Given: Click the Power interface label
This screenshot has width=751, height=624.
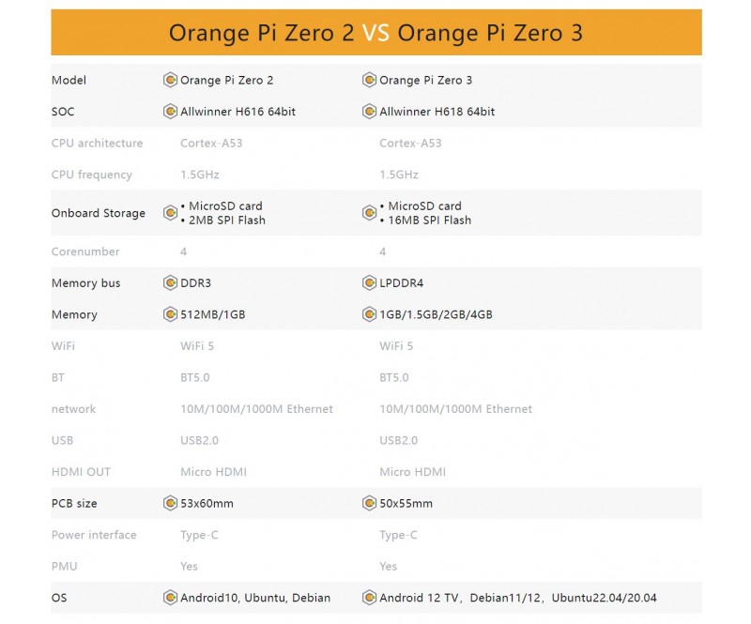Looking at the screenshot, I should coord(94,535).
